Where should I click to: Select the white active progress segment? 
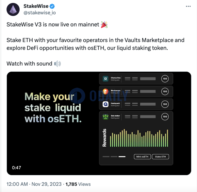click(x=122, y=157)
